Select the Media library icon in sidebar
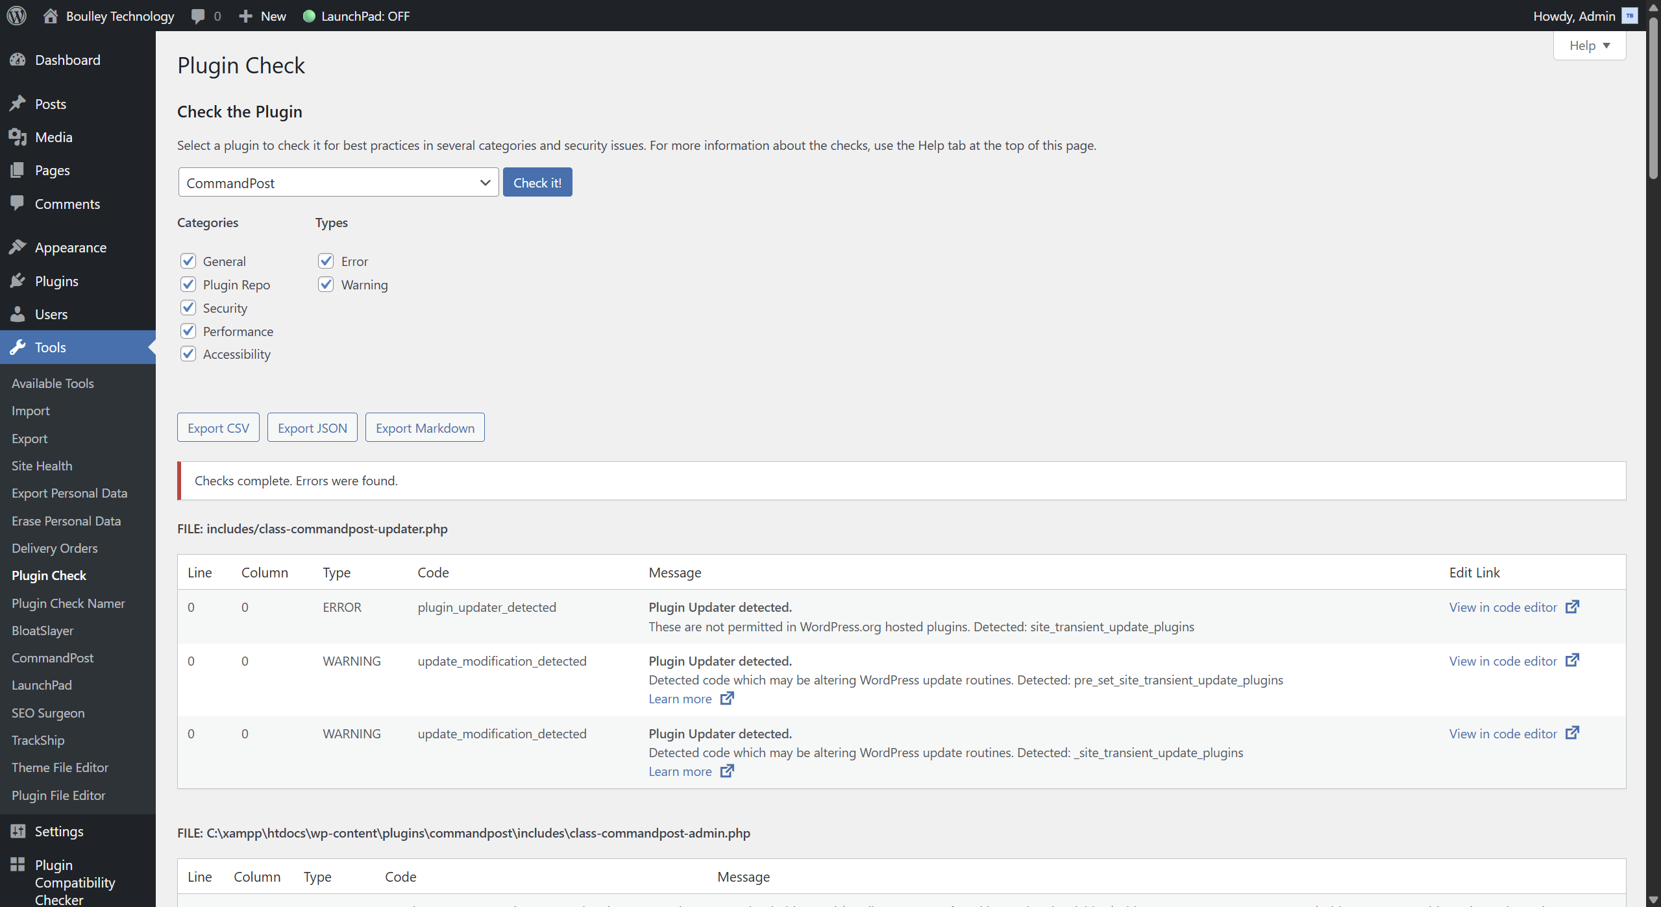Image resolution: width=1661 pixels, height=907 pixels. 19,136
